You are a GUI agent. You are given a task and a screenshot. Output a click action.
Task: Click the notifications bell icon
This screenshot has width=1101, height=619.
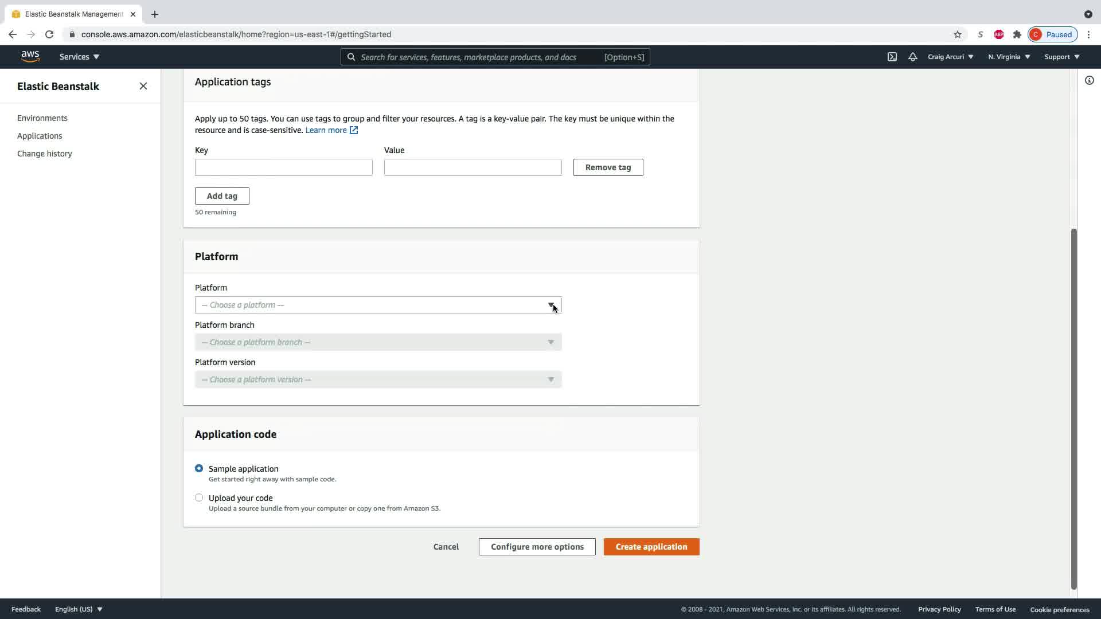pyautogui.click(x=912, y=57)
